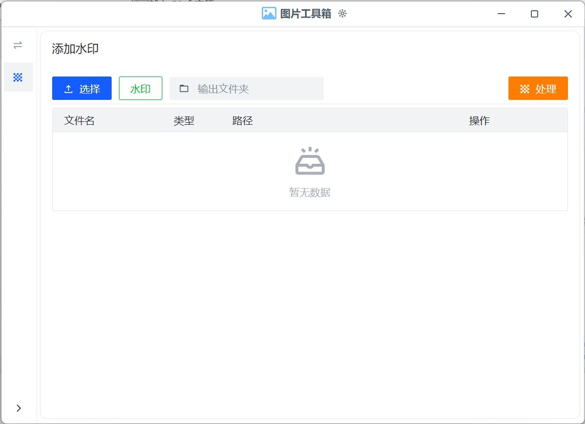Viewport: 585px width, 424px height.
Task: Expand the sidebar with bottom chevron
Action: pos(19,408)
